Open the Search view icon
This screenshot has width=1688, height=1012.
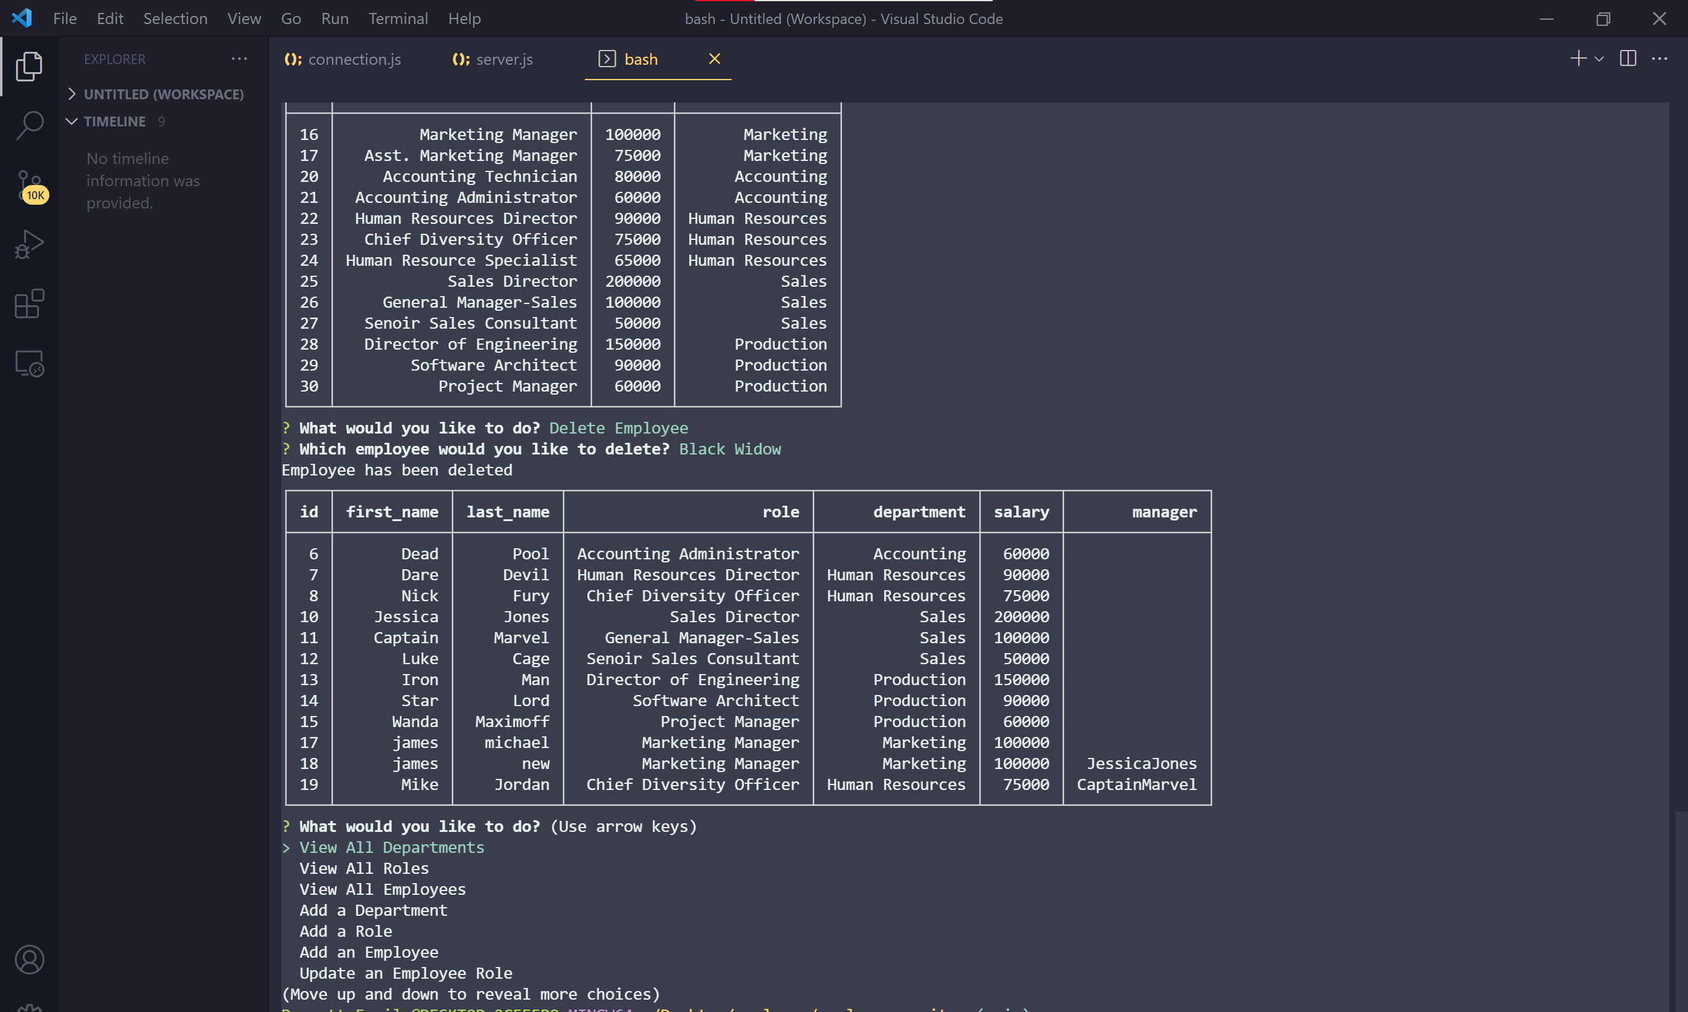[30, 125]
